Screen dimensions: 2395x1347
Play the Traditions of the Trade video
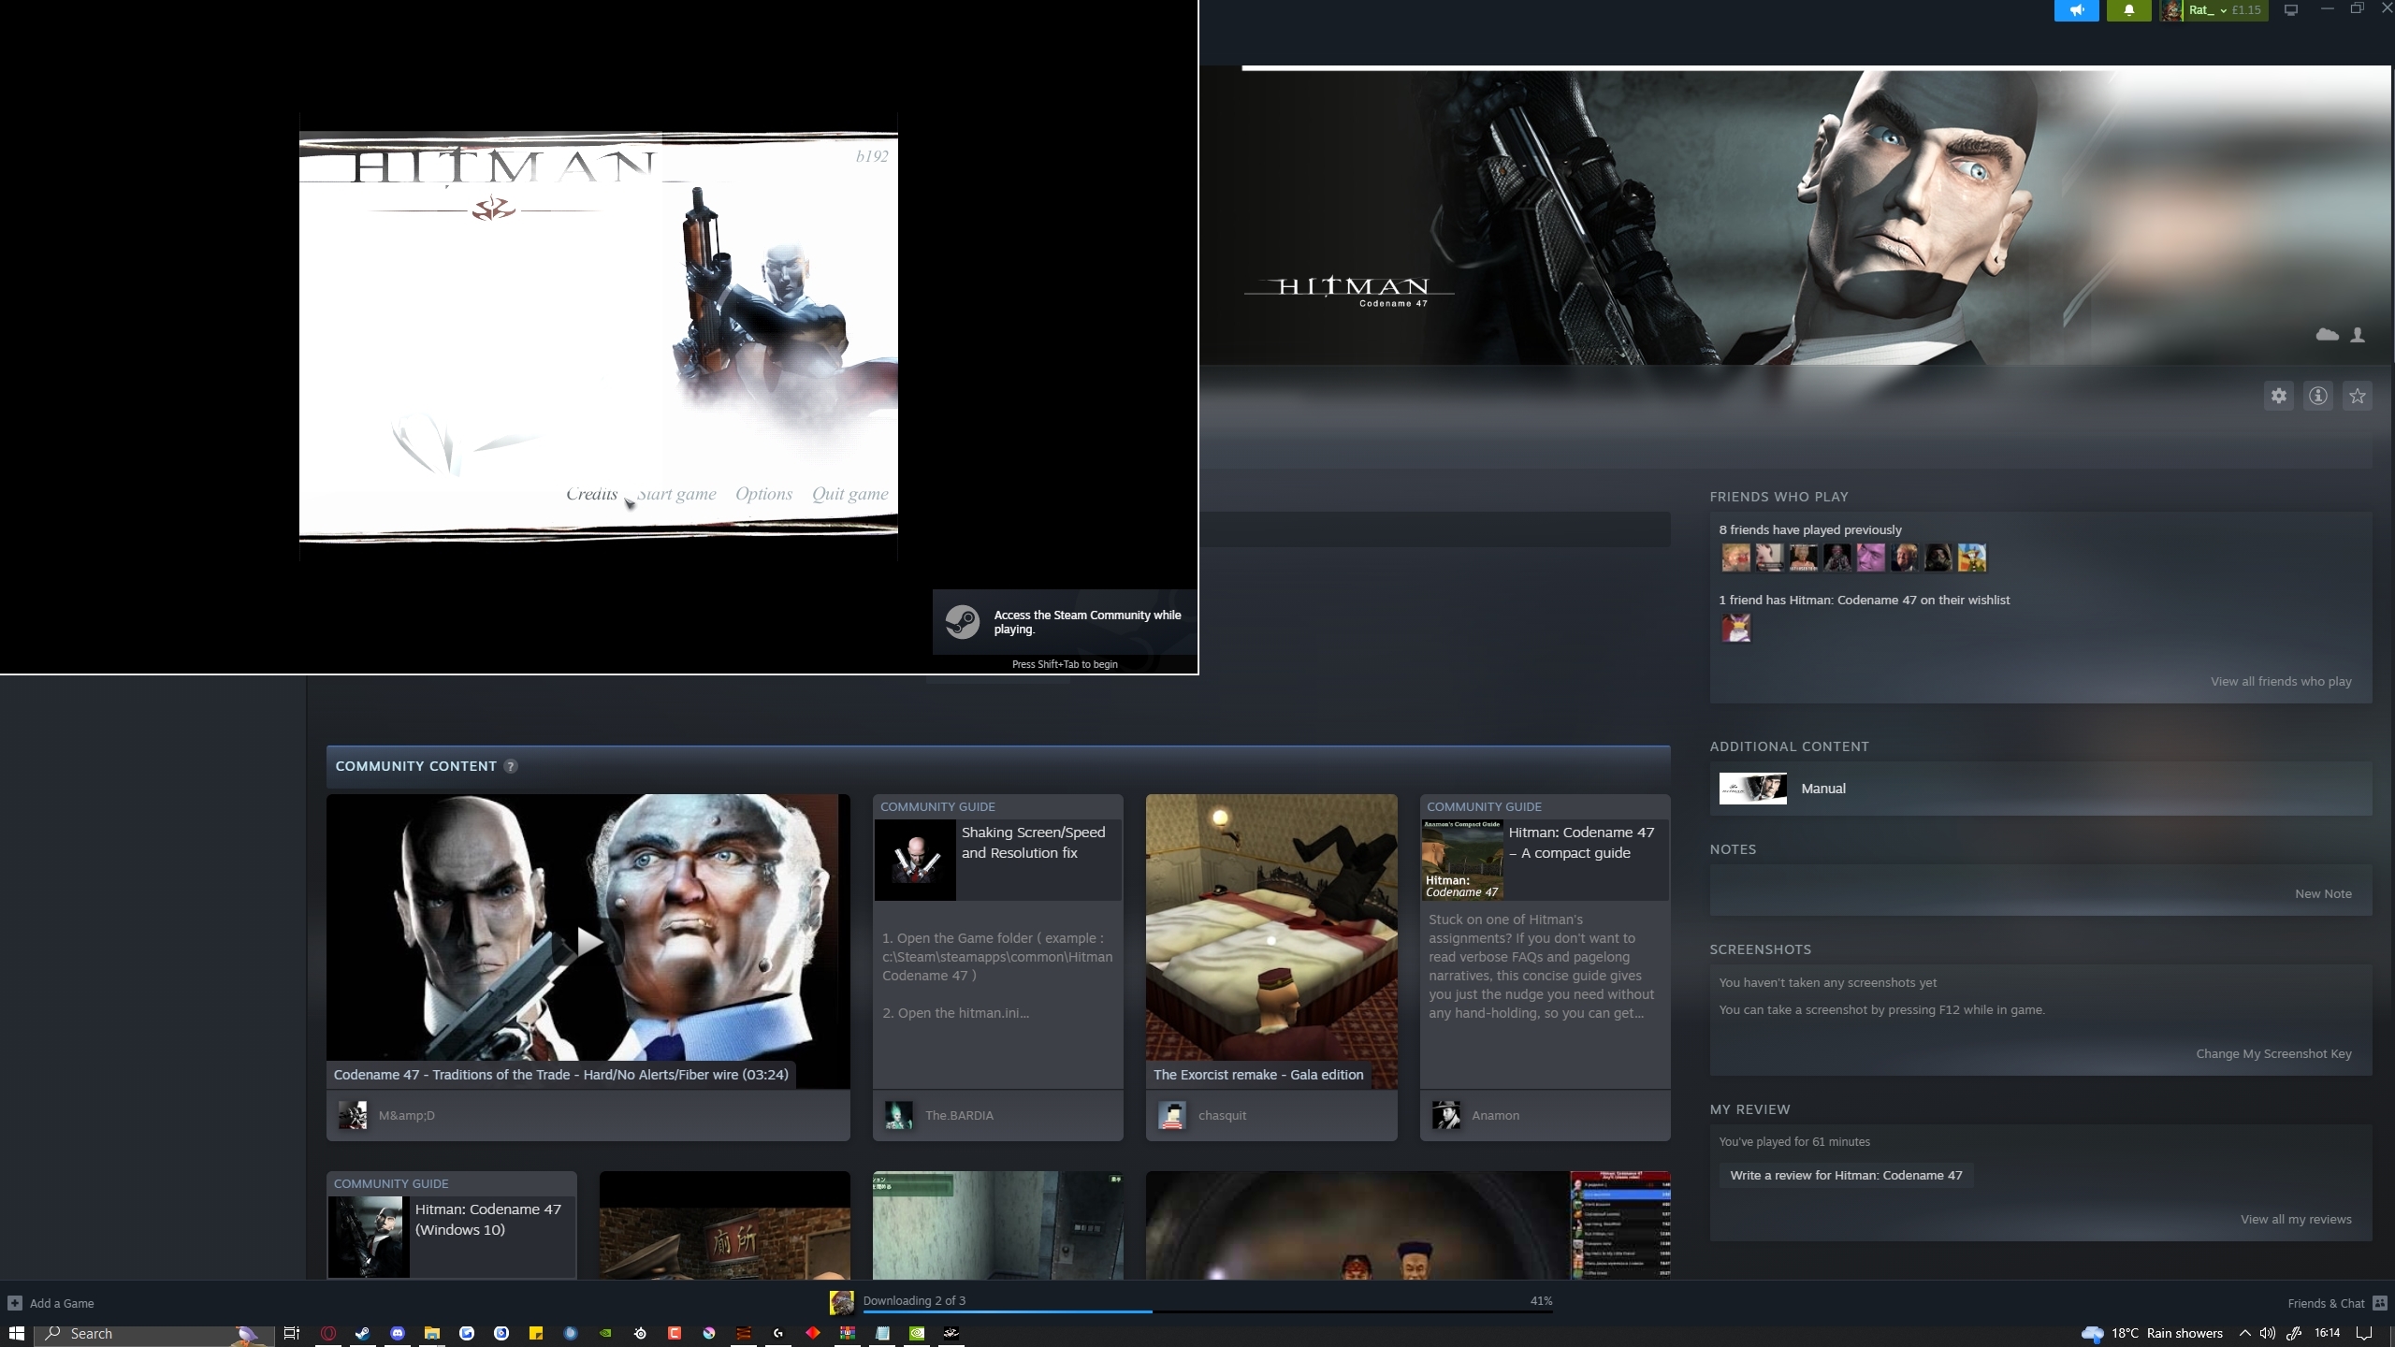click(588, 941)
